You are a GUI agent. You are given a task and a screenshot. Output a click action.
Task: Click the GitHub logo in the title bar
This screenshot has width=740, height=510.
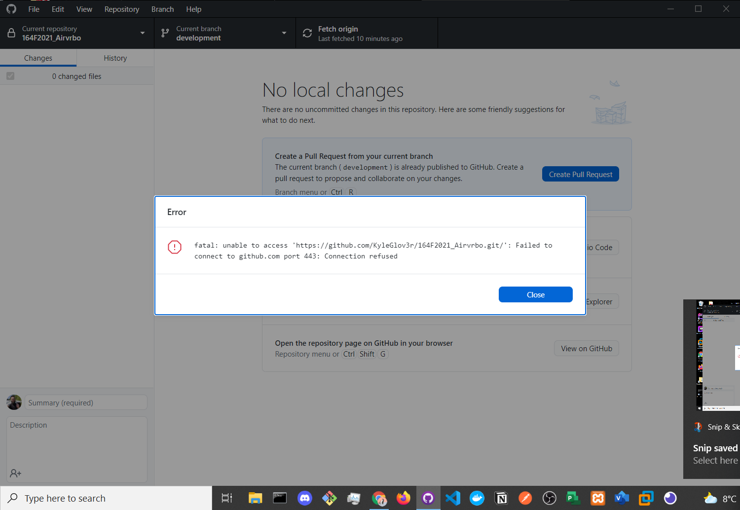pos(11,8)
